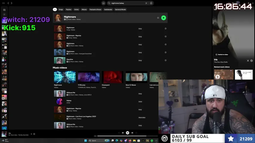Screen dimensions: 255x143
Task: Open the Nightmare music video thumbnail
Action: 65,77
